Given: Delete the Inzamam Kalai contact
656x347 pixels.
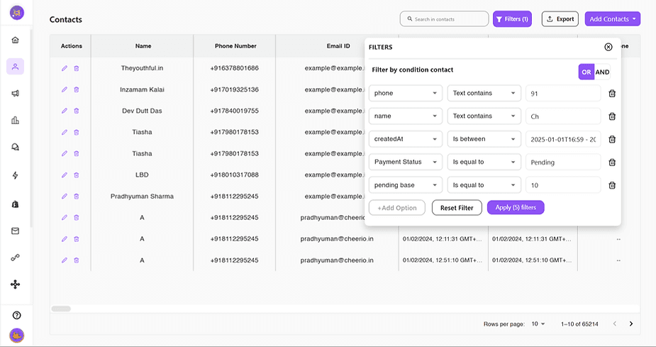Looking at the screenshot, I should (x=76, y=89).
